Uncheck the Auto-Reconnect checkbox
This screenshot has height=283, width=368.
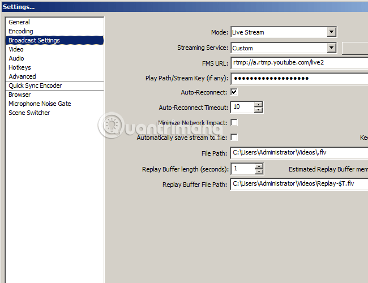(234, 92)
